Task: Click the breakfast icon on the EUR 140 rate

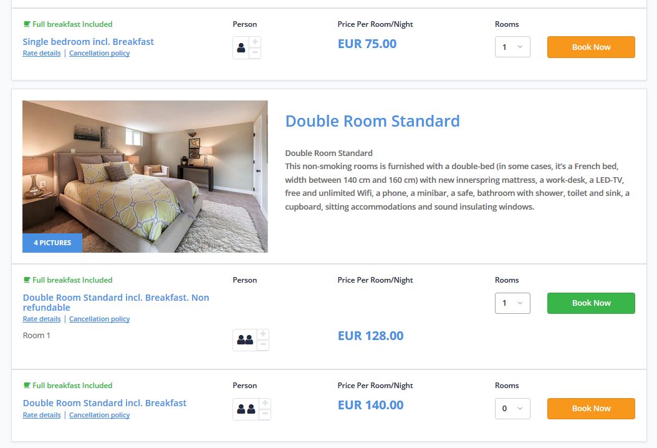Action: tap(25, 385)
